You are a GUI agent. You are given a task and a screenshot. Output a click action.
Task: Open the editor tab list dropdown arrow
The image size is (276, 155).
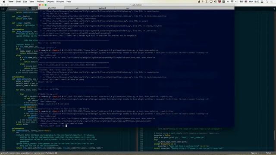pyautogui.click(x=274, y=9)
